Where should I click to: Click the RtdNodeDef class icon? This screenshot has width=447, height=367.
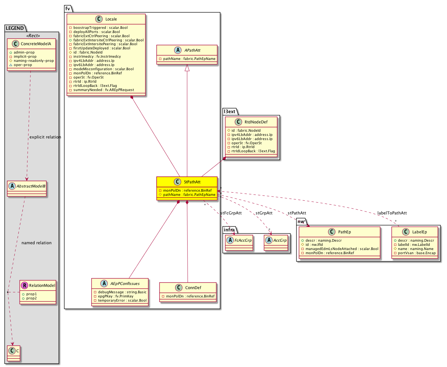click(x=238, y=122)
